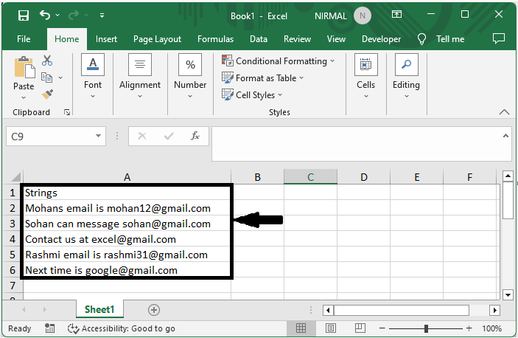Viewport: 518px width, 338px height.
Task: Open the Clipboard dialog launcher
Action: [x=67, y=112]
